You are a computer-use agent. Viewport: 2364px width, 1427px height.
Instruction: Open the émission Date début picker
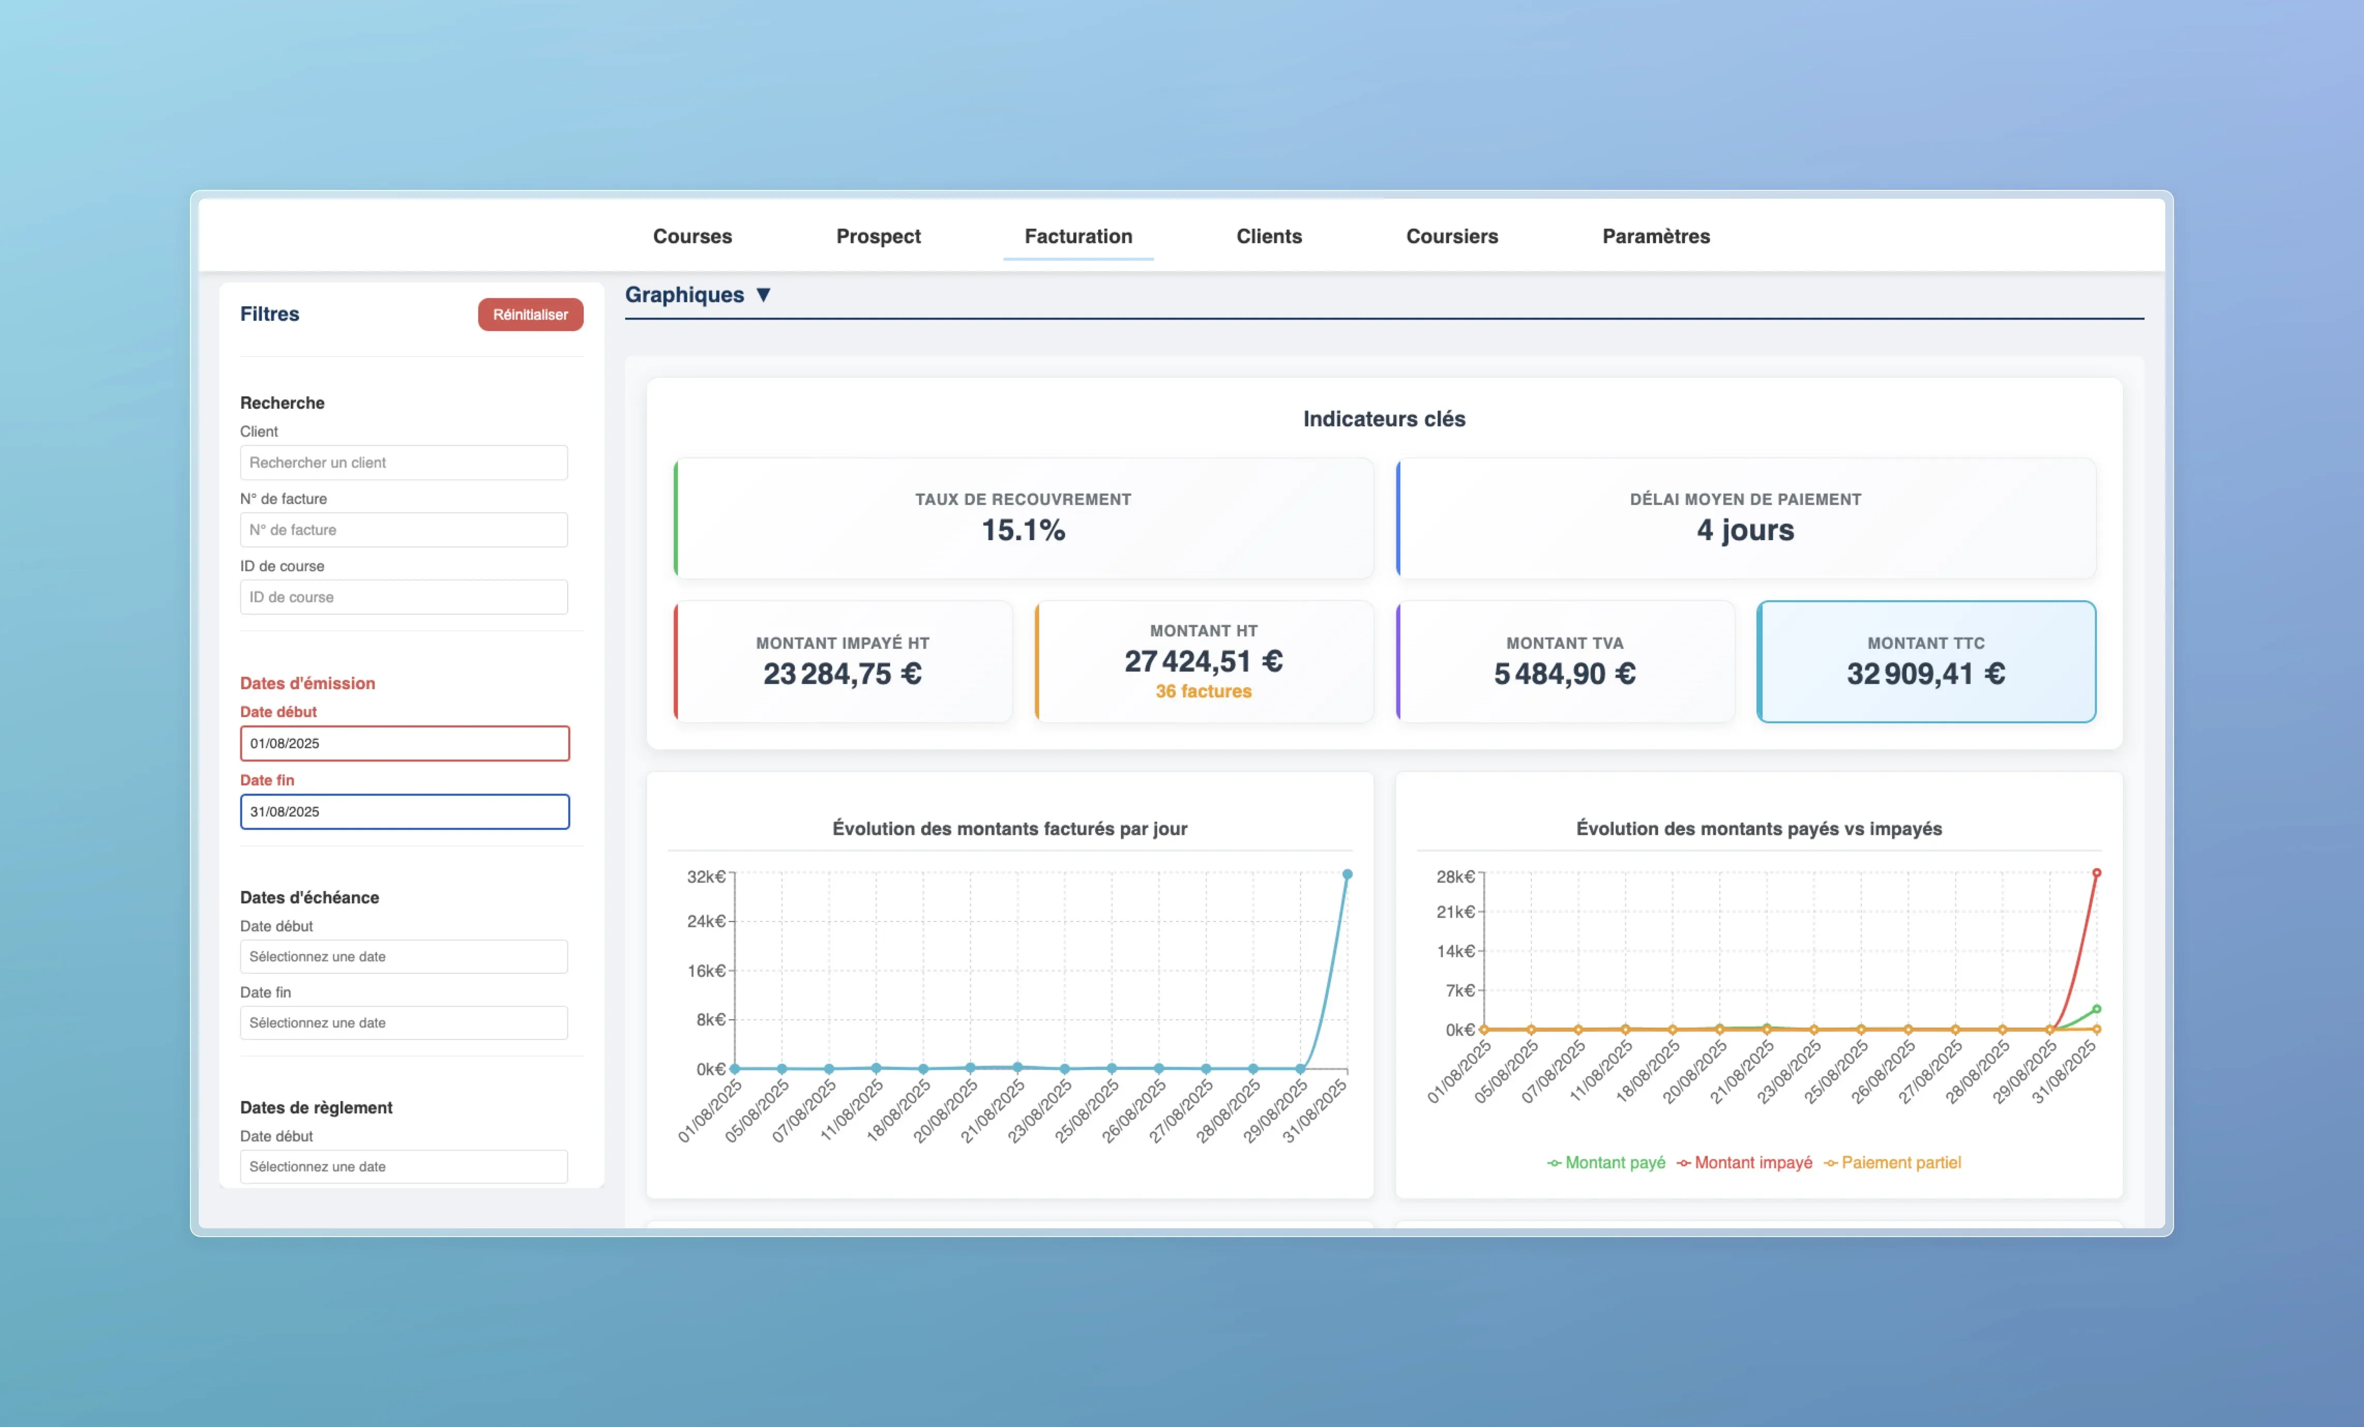point(404,743)
